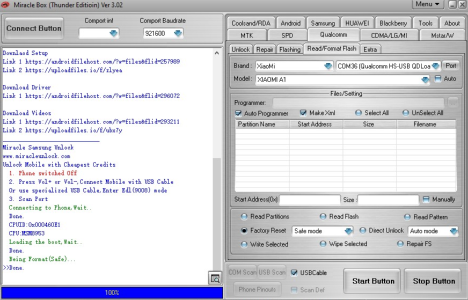Select the Wipe Selected radio button
Image resolution: width=468 pixels, height=300 pixels.
323,244
